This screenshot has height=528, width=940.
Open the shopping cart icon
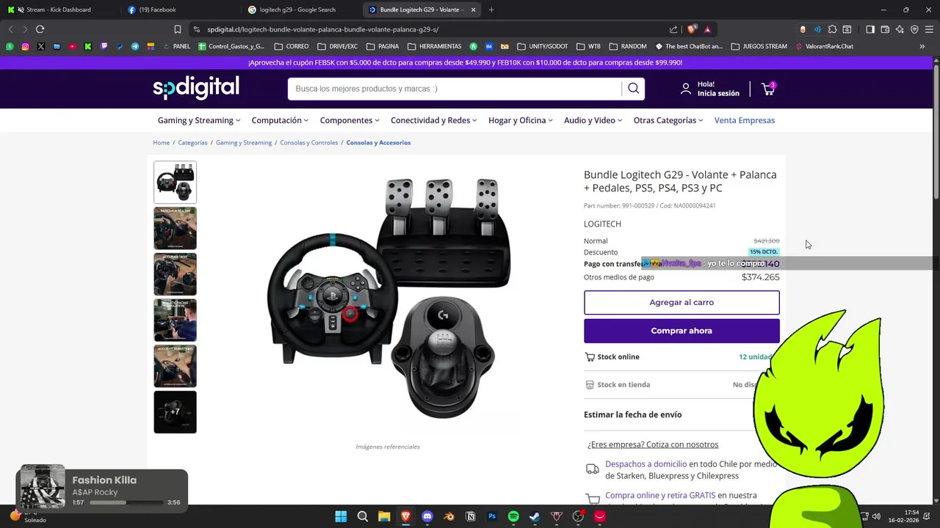coord(768,89)
